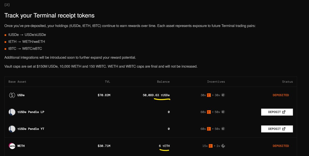Viewport: 309px width, 156px height.
Task: Click orange Terminal icon in Pendle LP row
Action: click(209, 112)
